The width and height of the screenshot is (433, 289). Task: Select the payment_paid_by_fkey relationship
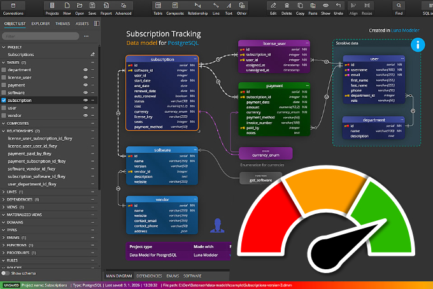pyautogui.click(x=29, y=154)
